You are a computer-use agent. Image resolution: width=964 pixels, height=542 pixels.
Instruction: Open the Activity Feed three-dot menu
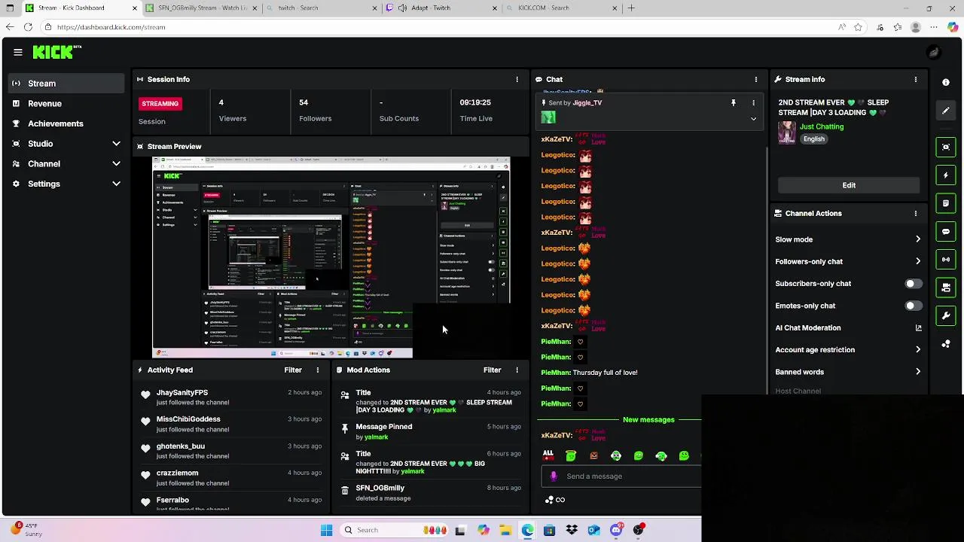(318, 370)
